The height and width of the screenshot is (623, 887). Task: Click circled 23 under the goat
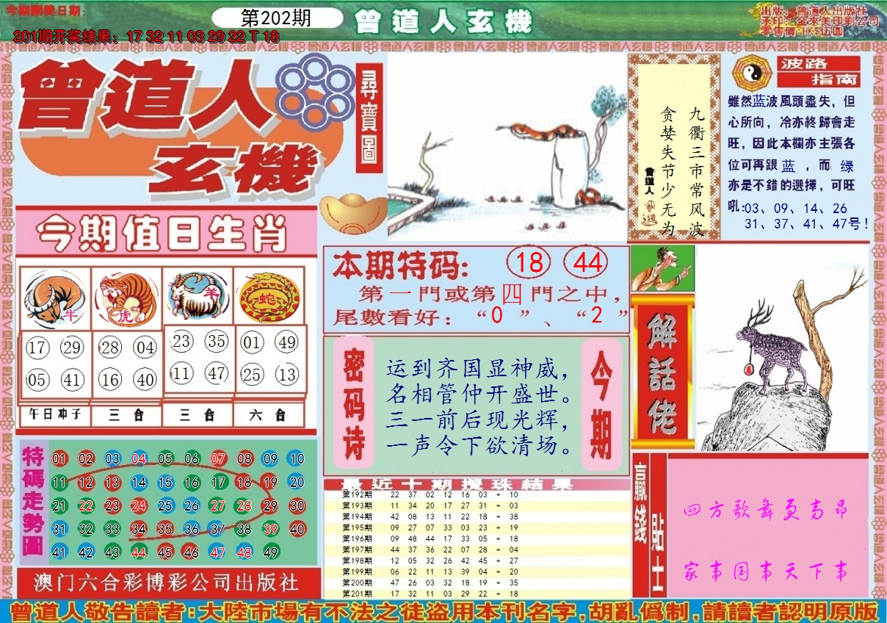182,341
